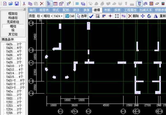Viewport: 166px width, 115px height.
Task: Select 框架柱 in the column list
Action: pyautogui.click(x=13, y=14)
